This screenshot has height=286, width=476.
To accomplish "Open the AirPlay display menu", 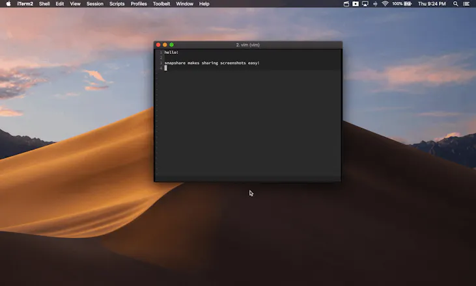I will coord(365,4).
